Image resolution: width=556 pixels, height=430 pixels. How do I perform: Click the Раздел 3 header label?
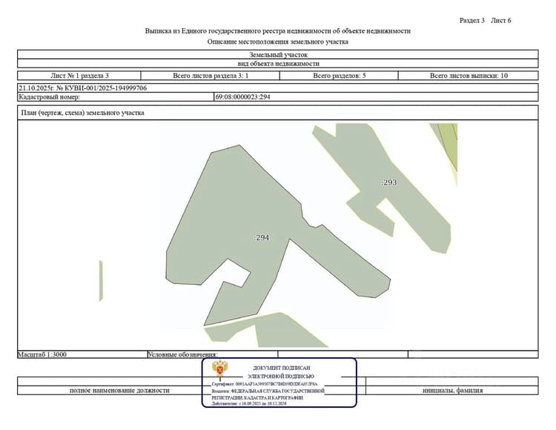[472, 21]
